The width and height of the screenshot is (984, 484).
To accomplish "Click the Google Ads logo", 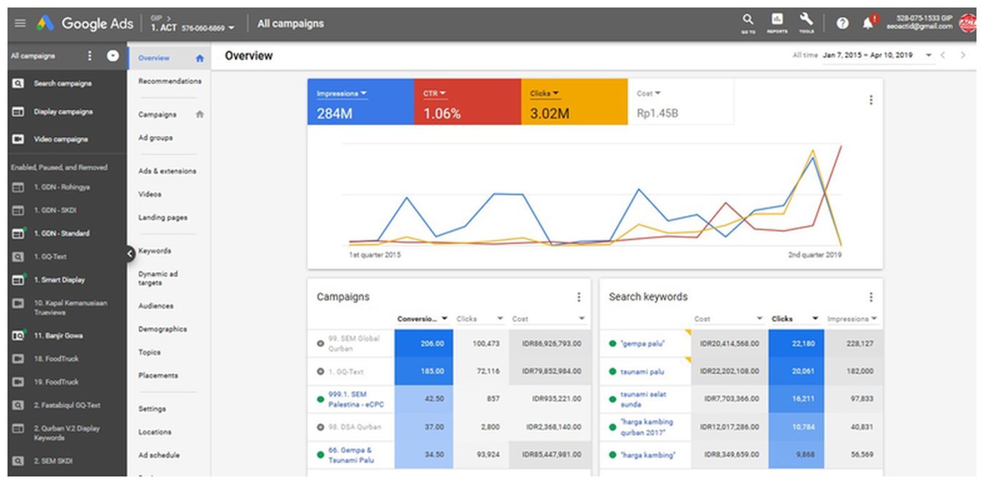I will (x=85, y=24).
